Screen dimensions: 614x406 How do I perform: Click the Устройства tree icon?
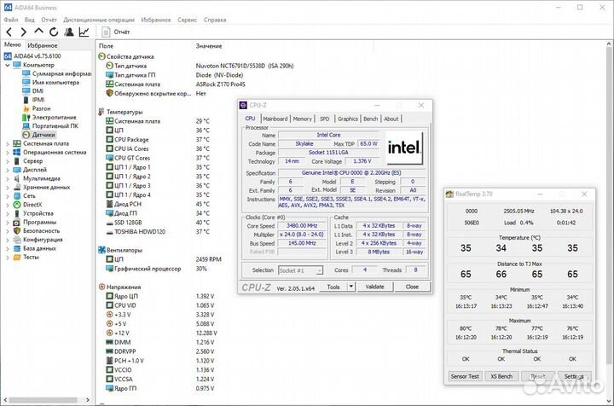pyautogui.click(x=16, y=213)
